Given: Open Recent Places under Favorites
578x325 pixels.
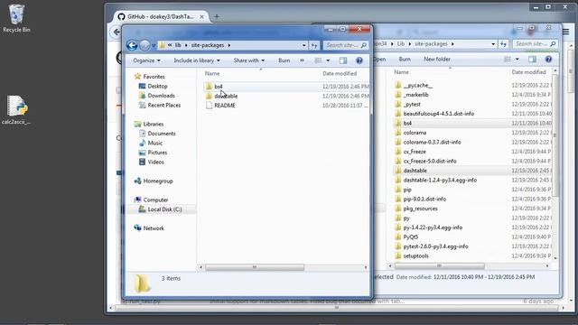Looking at the screenshot, I should tap(163, 105).
